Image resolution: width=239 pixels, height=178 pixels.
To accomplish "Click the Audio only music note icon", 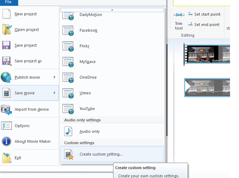I will 68,131.
